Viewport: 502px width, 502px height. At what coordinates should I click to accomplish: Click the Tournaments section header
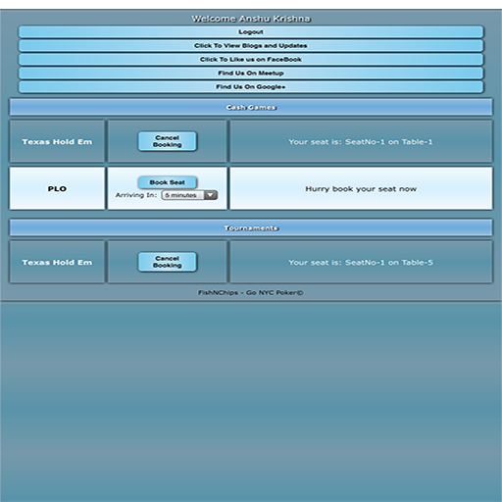coord(251,227)
